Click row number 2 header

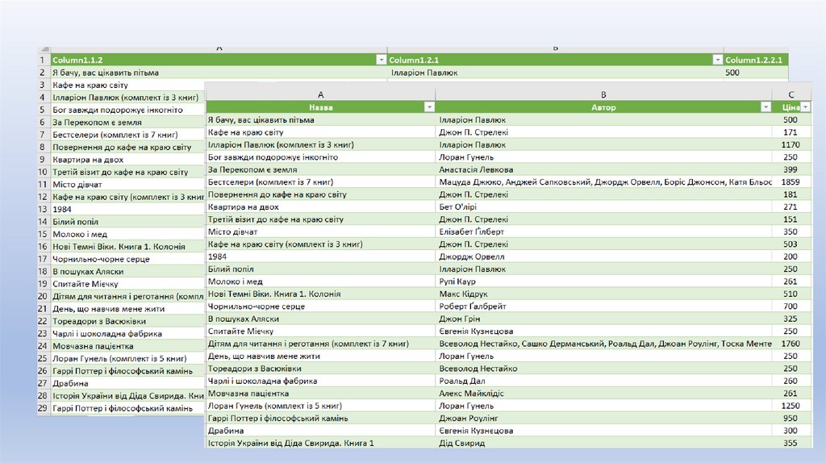click(x=42, y=73)
